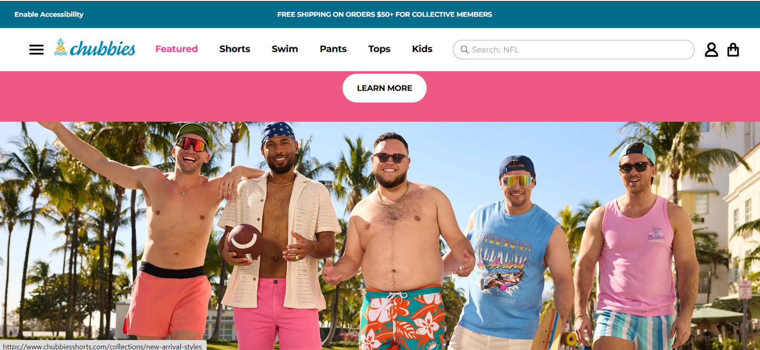Click the floral swim trunks in photo
The image size is (760, 350).
(x=402, y=318)
